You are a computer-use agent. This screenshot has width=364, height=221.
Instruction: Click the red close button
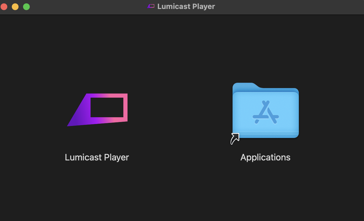pyautogui.click(x=4, y=6)
